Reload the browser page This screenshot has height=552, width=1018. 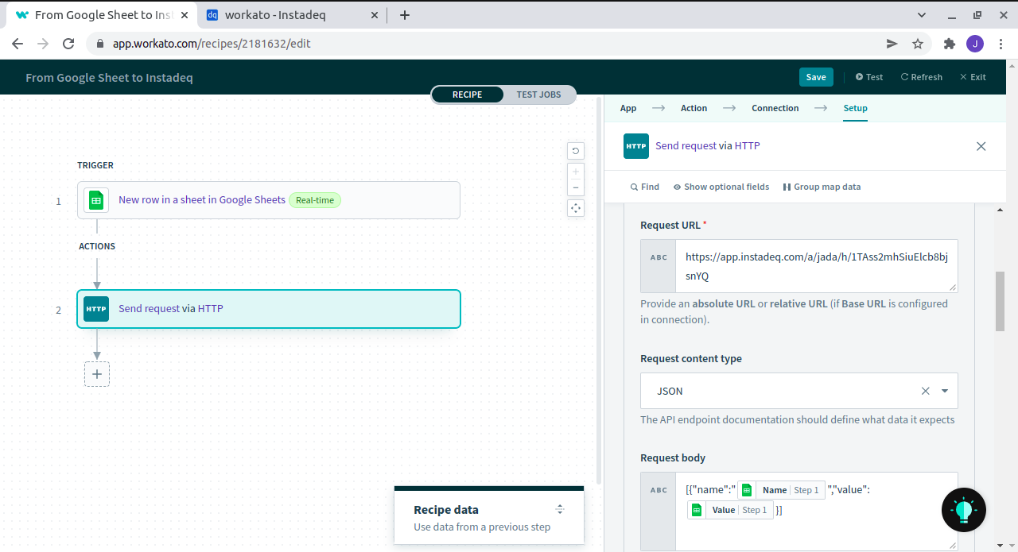point(68,44)
